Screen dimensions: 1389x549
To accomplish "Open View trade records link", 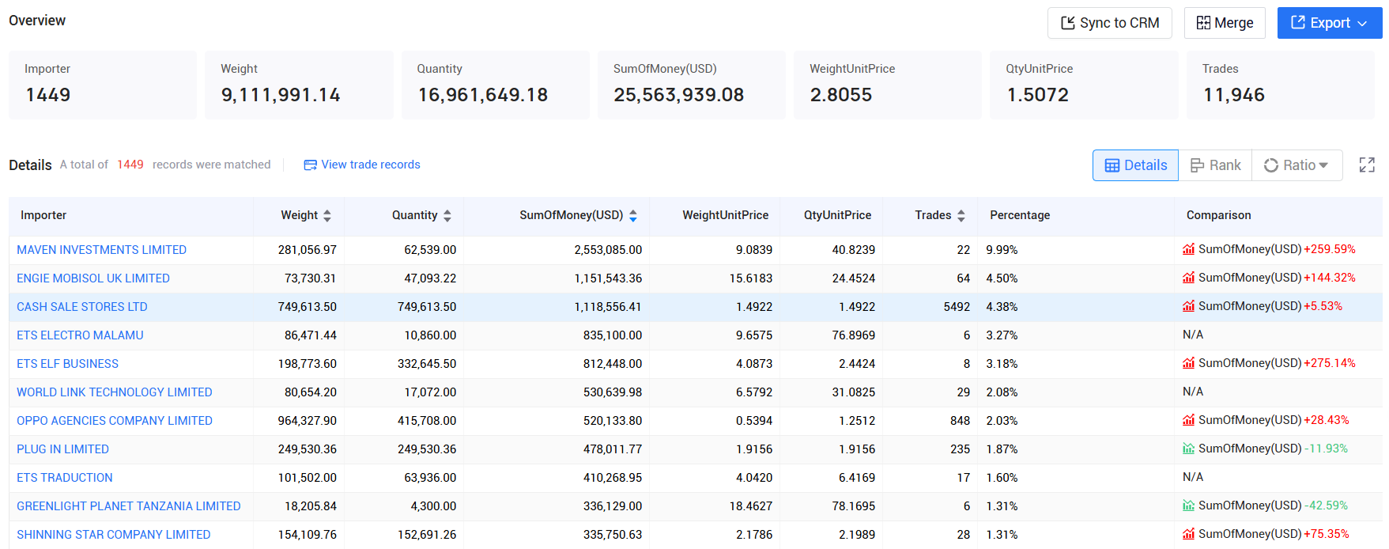I will click(371, 165).
